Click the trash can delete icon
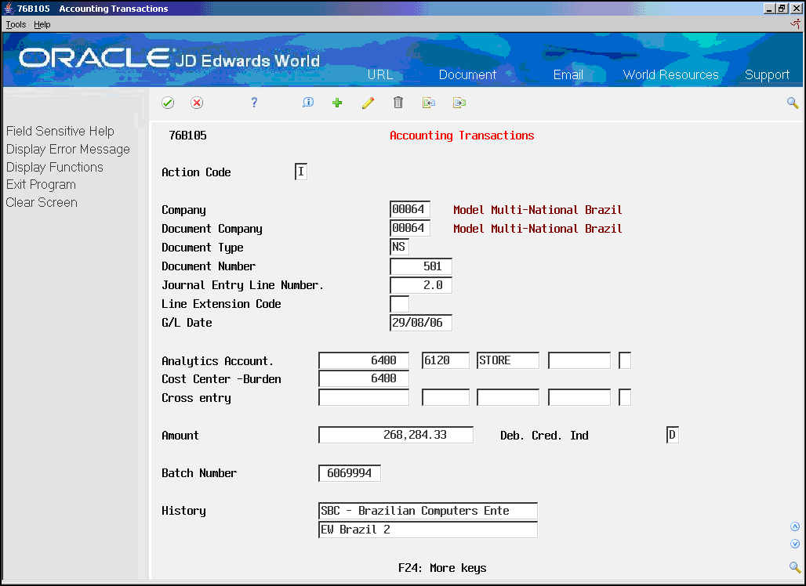The image size is (806, 586). tap(398, 103)
